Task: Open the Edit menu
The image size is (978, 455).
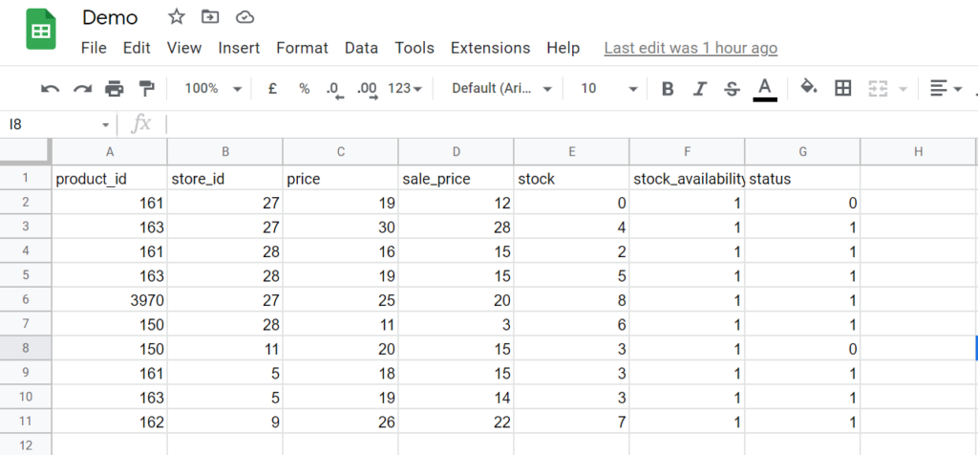Action: 137,48
